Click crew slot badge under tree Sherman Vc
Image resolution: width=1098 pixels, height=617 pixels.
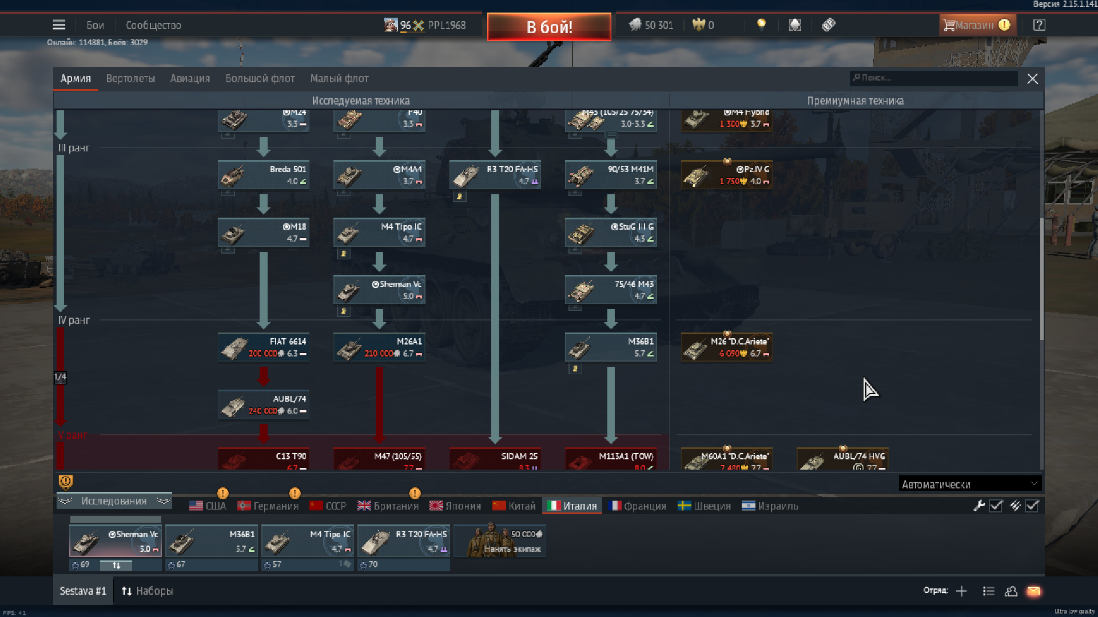[x=343, y=311]
